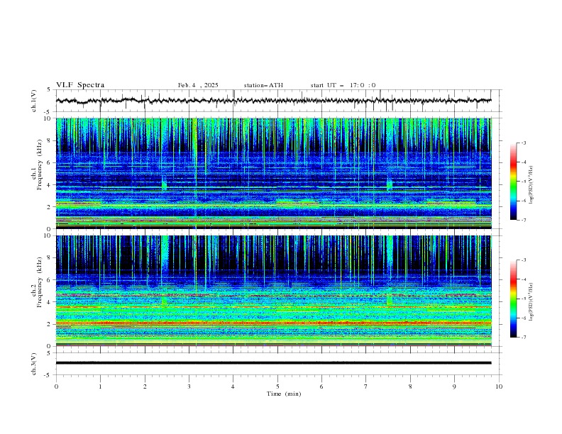562x434 pixels.
Task: Click the "-3" tick on ch.2 colorbar
Action: (523, 260)
